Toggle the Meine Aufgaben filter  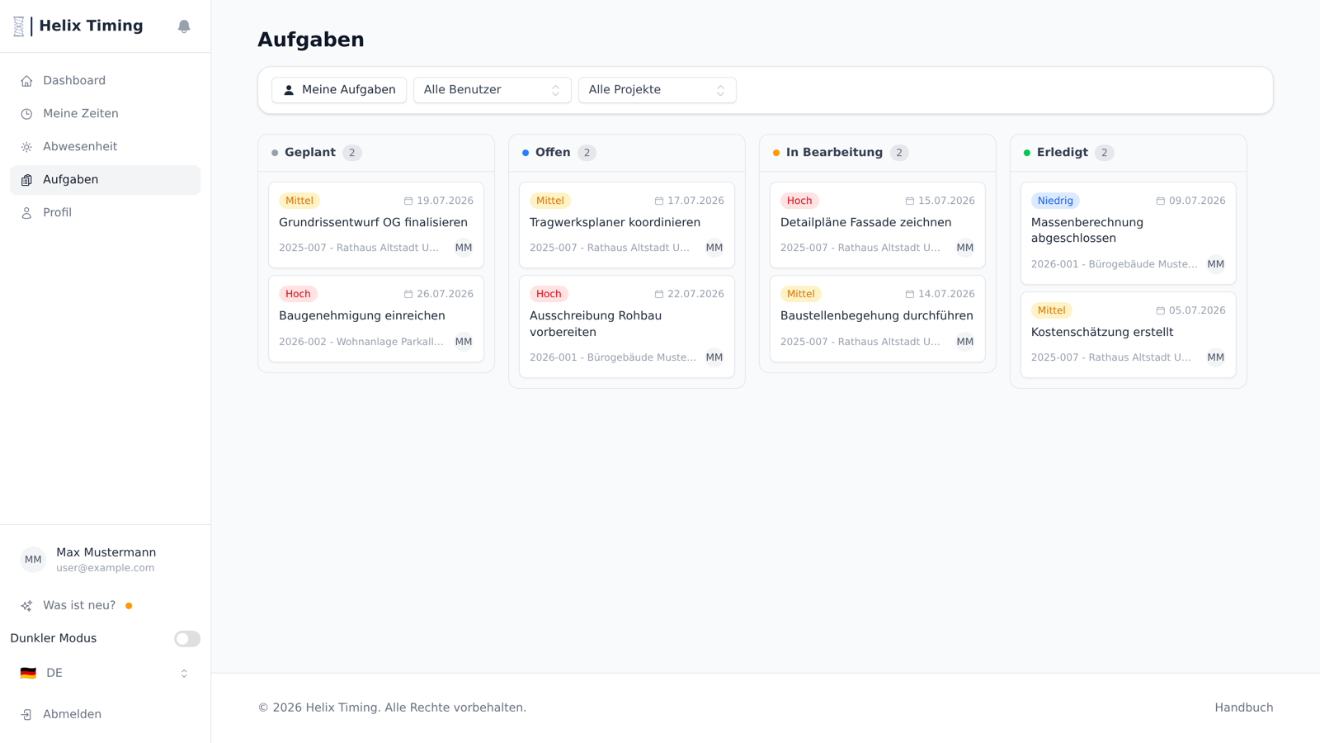339,90
